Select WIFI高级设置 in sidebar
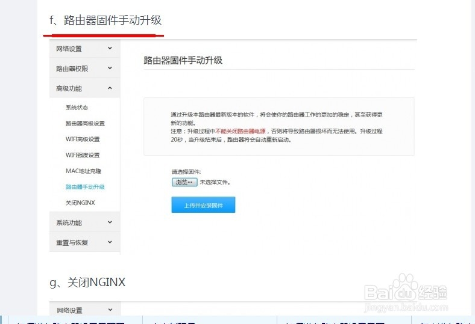 pyautogui.click(x=83, y=139)
